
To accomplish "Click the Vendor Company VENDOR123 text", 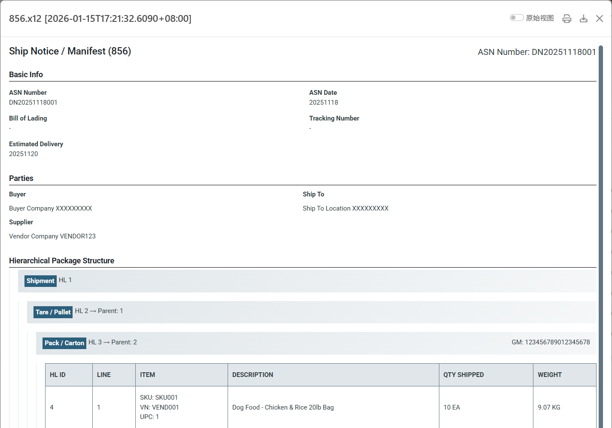I will tap(52, 236).
